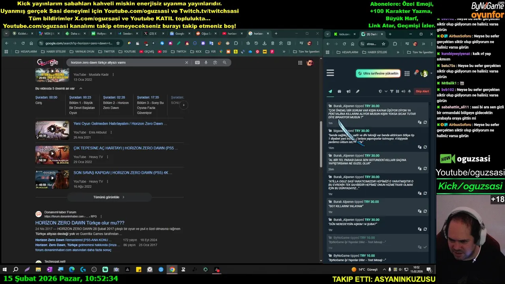Open the tab search dropdown in Google window

(x=7, y=34)
